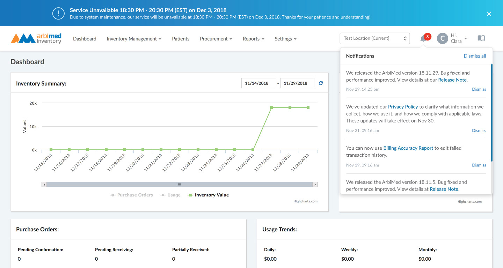Expand the Procurement dropdown menu
The height and width of the screenshot is (268, 503).
(216, 39)
